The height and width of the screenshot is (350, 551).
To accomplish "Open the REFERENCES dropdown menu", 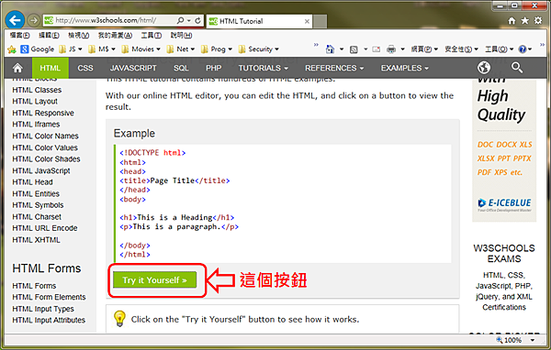I will [334, 68].
